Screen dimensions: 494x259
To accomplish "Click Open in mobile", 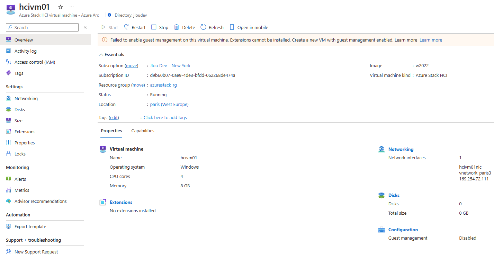I will click(249, 27).
